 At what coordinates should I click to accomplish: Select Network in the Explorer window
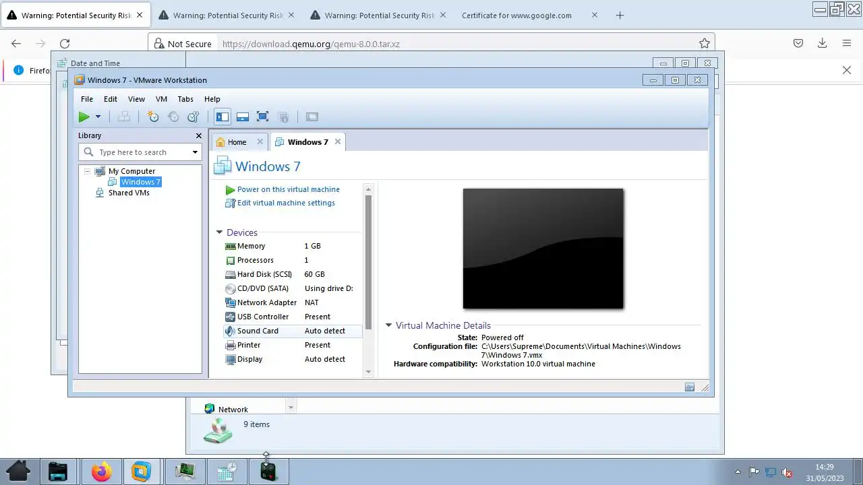tap(233, 410)
